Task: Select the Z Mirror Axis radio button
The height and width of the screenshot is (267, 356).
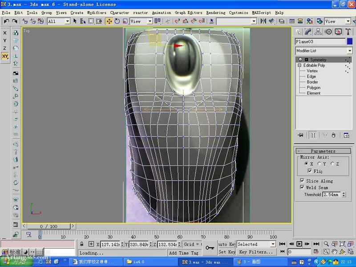Action: pyautogui.click(x=333, y=164)
